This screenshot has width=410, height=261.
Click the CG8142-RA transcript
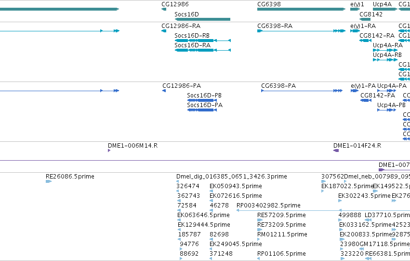[x=366, y=41]
